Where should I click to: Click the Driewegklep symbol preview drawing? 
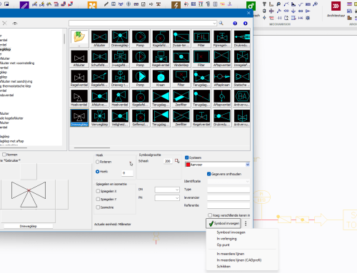(29, 195)
